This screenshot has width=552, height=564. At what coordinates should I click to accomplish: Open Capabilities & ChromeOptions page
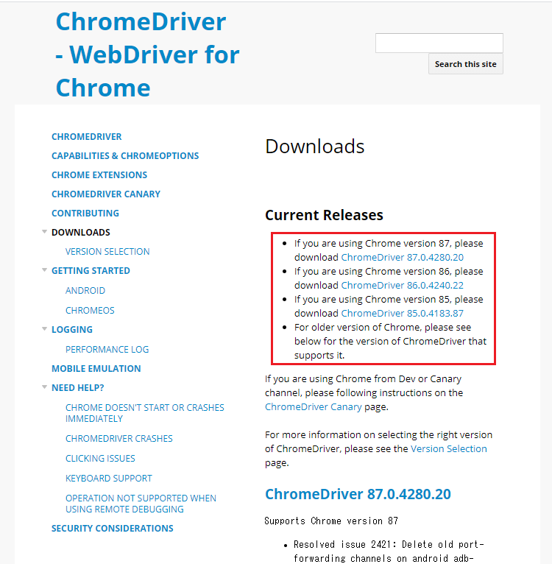pyautogui.click(x=125, y=156)
